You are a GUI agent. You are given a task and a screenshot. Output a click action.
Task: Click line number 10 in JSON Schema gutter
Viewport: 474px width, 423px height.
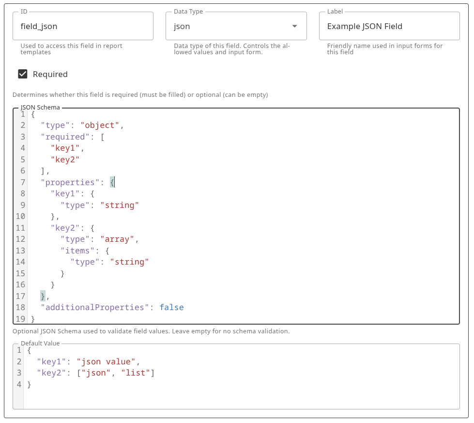[x=20, y=216]
